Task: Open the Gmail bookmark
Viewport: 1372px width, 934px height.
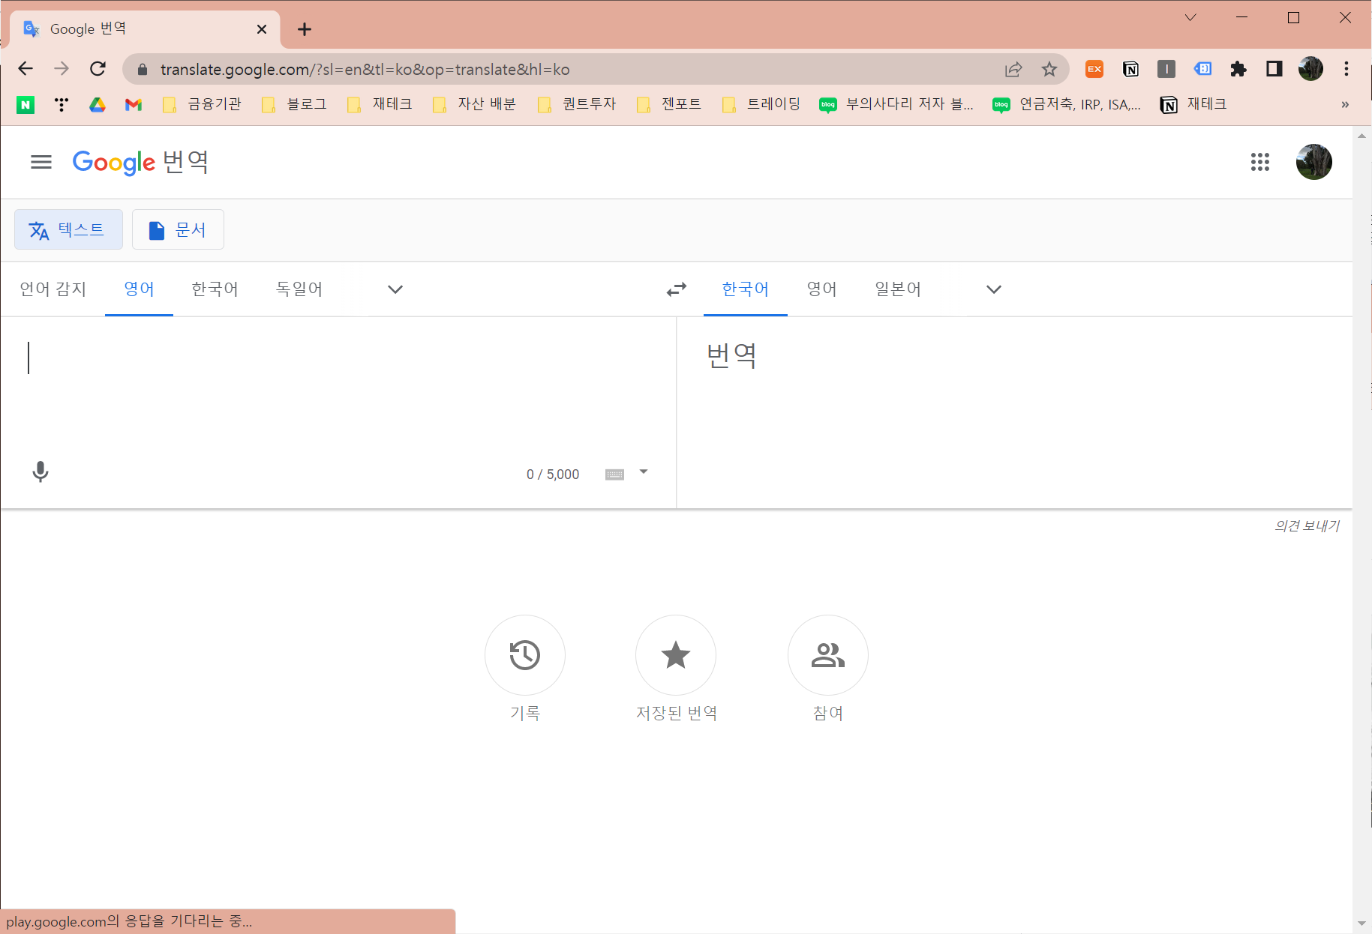Action: (134, 105)
